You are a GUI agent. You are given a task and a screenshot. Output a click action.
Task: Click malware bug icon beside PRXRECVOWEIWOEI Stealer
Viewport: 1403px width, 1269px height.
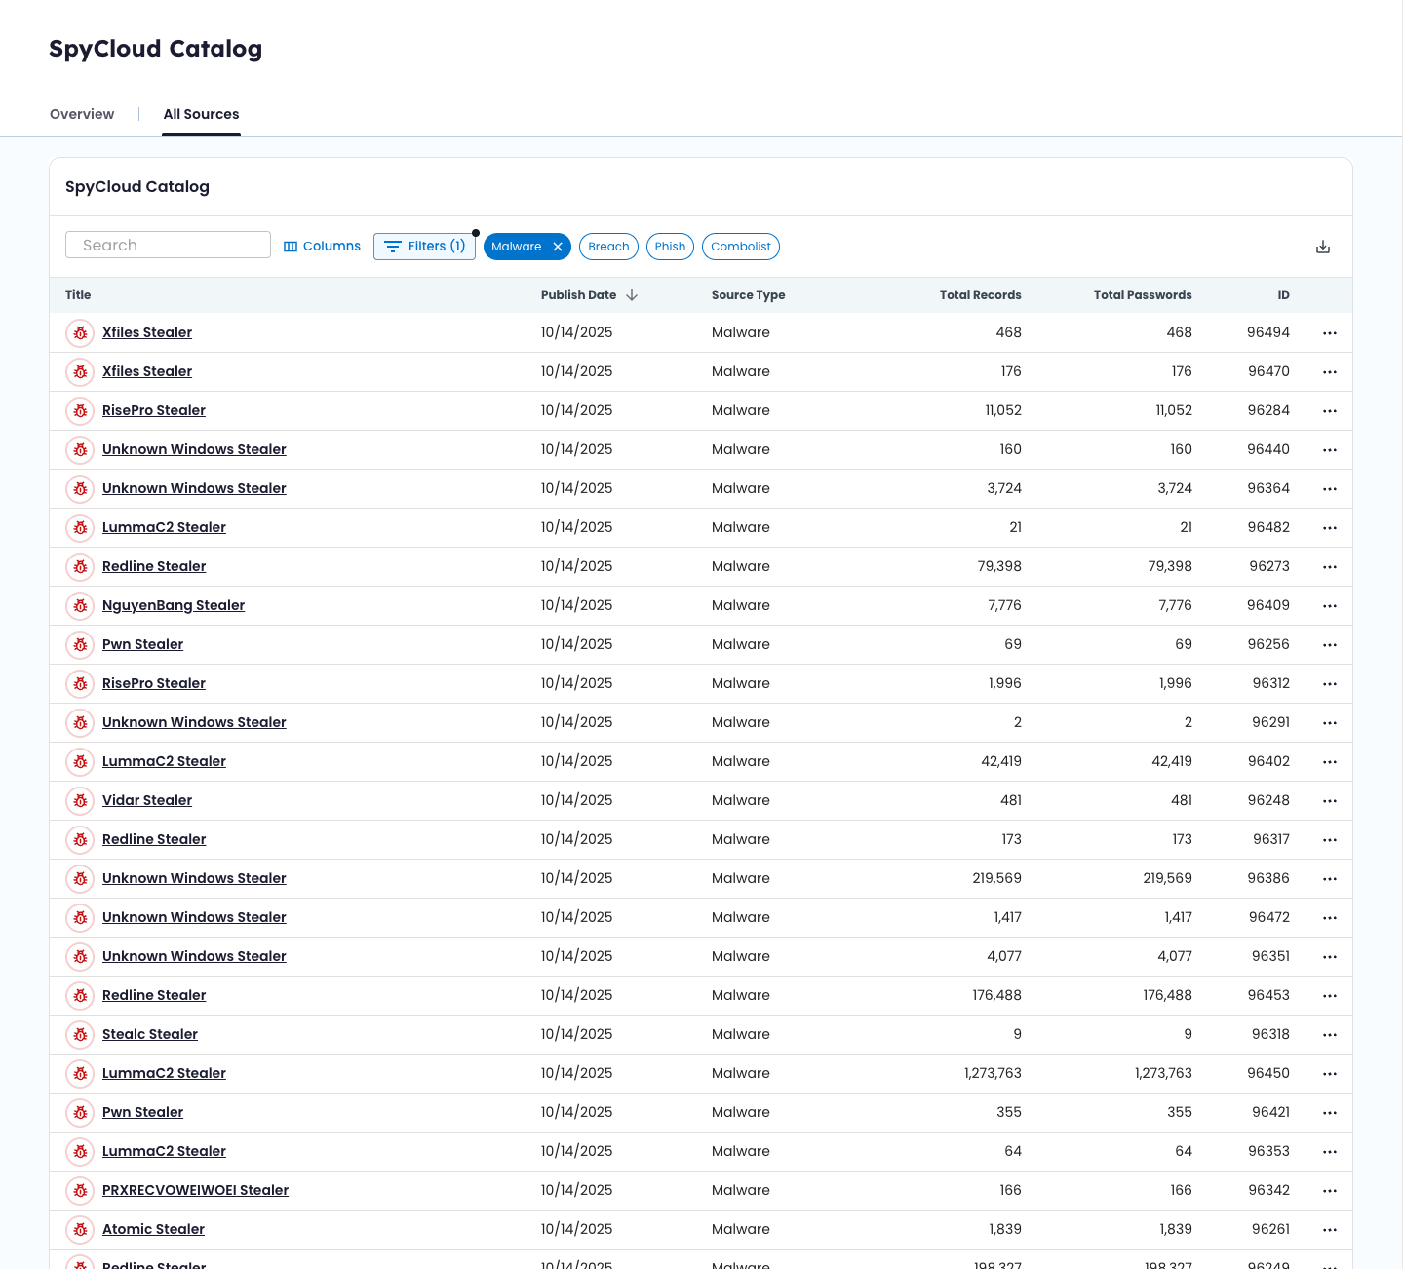tap(80, 1191)
